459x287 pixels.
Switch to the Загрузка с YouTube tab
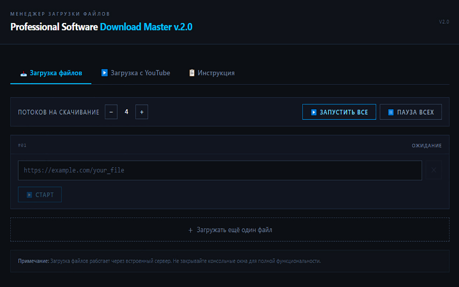coord(140,73)
